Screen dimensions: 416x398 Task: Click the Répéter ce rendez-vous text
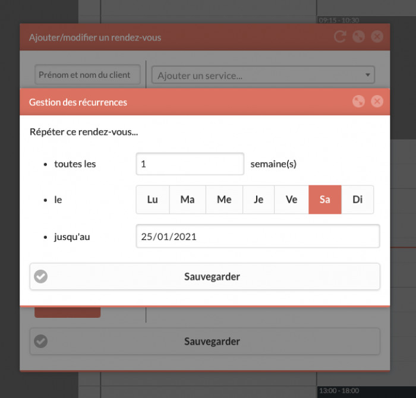coord(84,132)
